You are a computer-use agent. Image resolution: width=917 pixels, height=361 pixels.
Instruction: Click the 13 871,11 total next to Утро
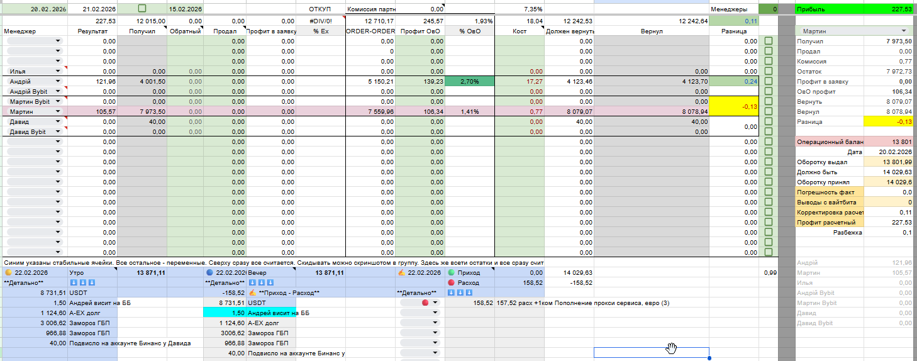[x=142, y=273]
